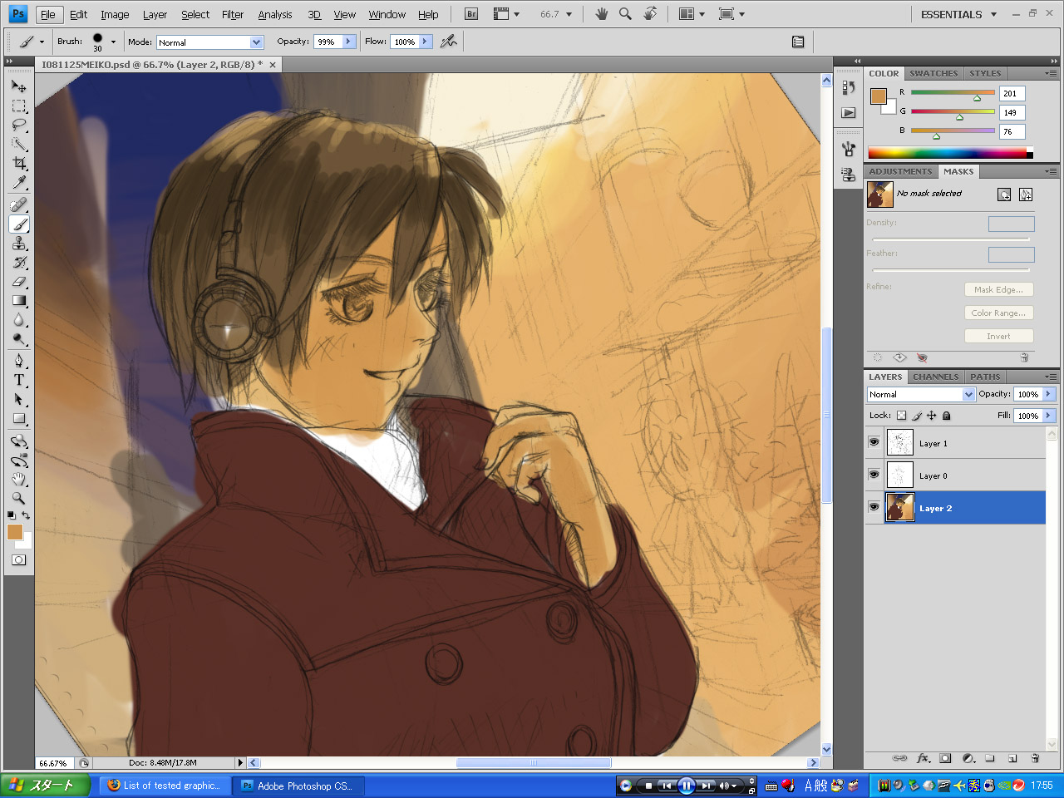Open the brush preset picker arrow
The width and height of the screenshot is (1064, 798).
click(113, 42)
